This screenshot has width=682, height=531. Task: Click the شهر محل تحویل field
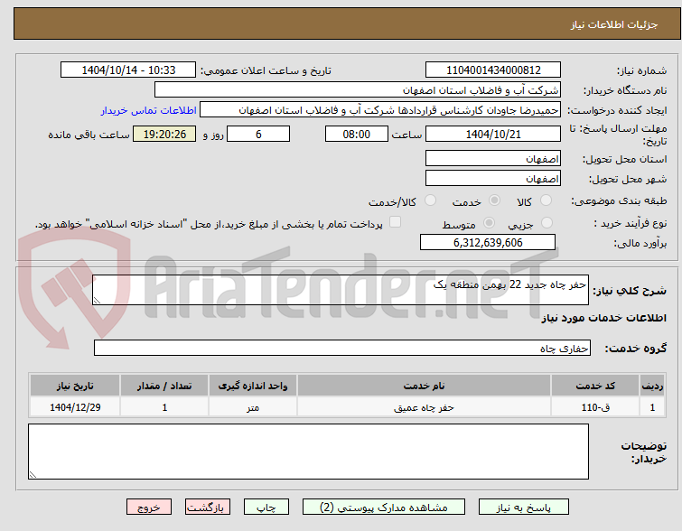[x=493, y=178]
